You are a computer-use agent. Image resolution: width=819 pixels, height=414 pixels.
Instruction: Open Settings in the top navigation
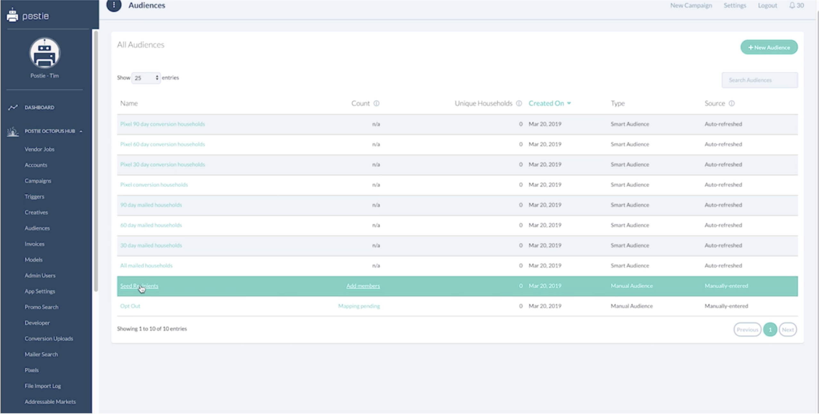coord(734,5)
